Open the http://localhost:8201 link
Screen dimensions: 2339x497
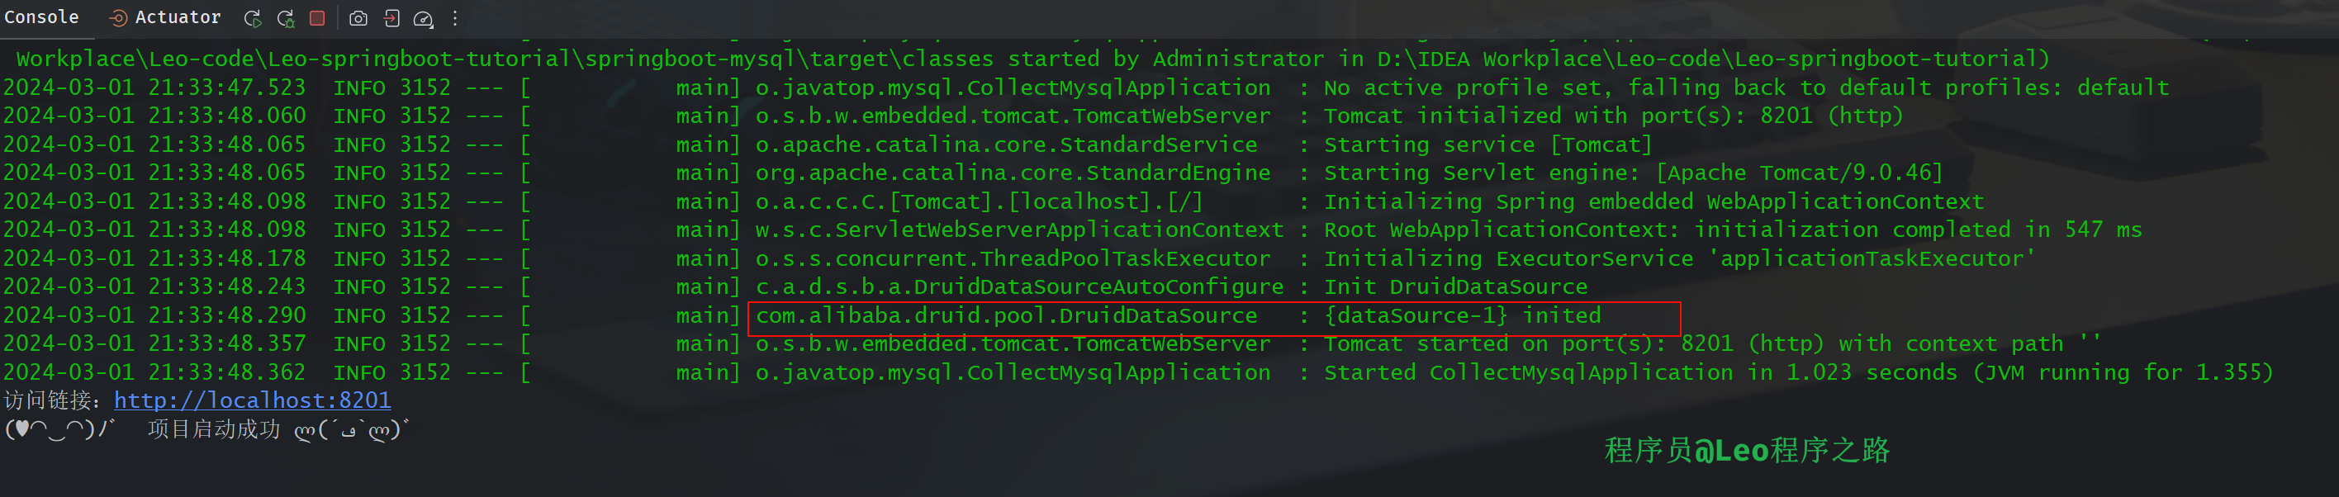point(253,400)
